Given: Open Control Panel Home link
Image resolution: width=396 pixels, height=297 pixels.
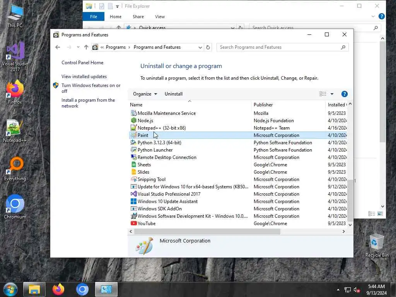Looking at the screenshot, I should pos(82,63).
